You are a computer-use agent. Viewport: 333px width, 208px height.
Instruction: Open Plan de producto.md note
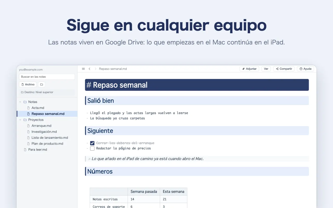coord(47,144)
